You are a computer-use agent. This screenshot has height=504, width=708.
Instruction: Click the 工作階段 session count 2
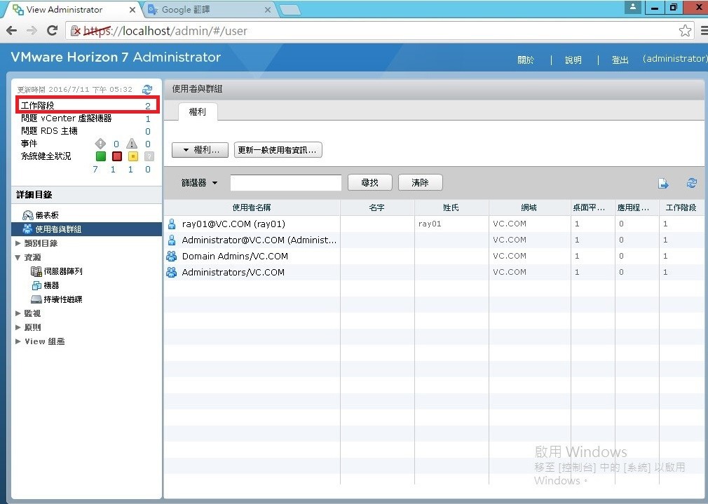click(x=148, y=106)
